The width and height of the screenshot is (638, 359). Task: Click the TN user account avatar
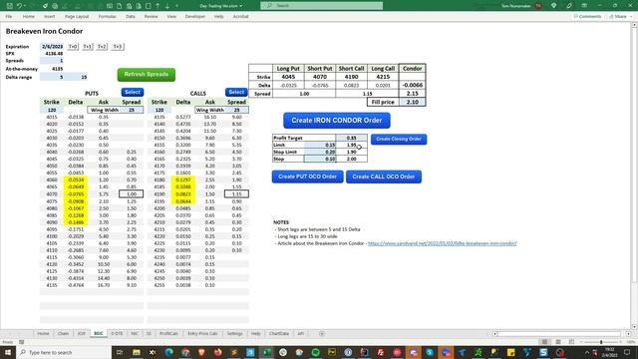(538, 6)
